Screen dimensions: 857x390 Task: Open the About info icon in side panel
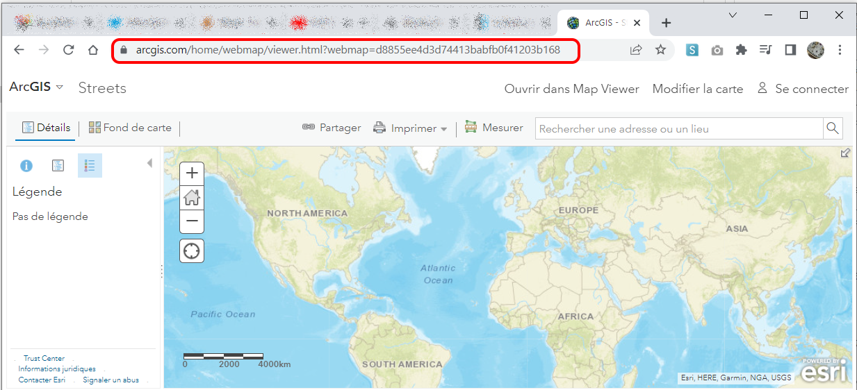coord(26,166)
